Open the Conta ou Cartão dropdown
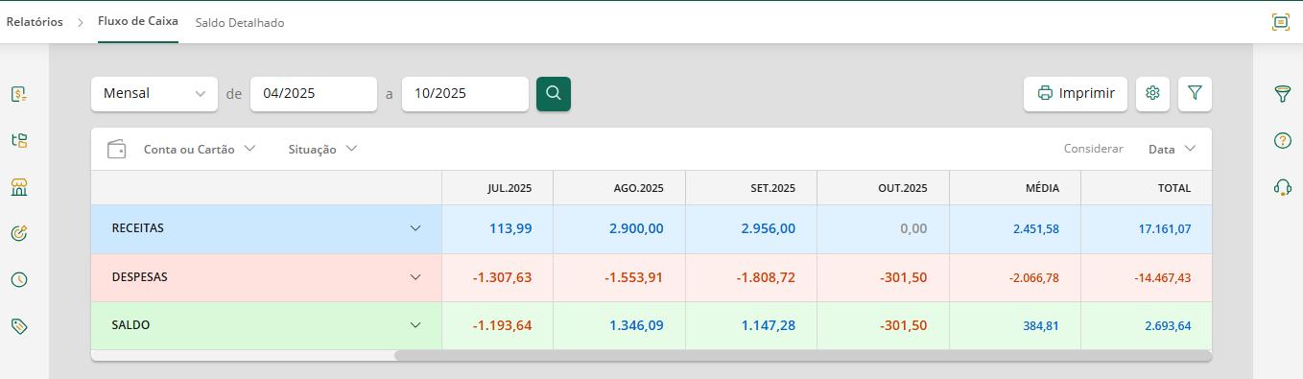 point(200,149)
